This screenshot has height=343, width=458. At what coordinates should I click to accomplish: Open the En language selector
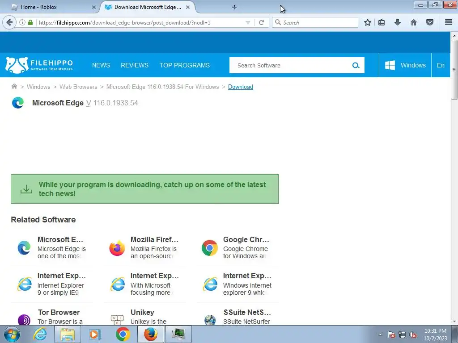441,65
